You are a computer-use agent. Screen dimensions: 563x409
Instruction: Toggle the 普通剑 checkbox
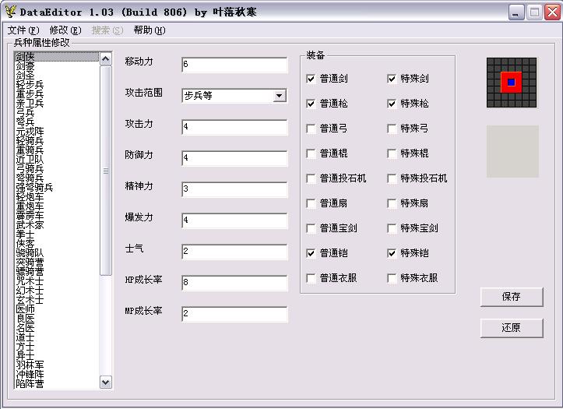coord(311,79)
